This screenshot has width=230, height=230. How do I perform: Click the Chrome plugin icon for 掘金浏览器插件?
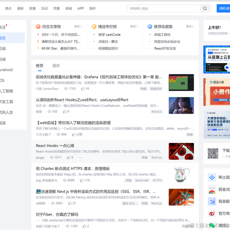point(212,189)
